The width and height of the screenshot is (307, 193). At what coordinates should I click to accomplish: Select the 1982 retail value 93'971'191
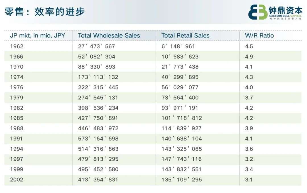tap(180, 108)
